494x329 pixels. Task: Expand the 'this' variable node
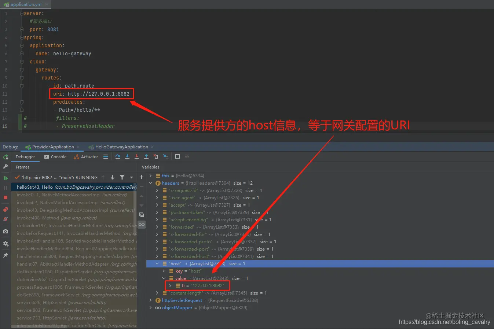click(x=150, y=176)
